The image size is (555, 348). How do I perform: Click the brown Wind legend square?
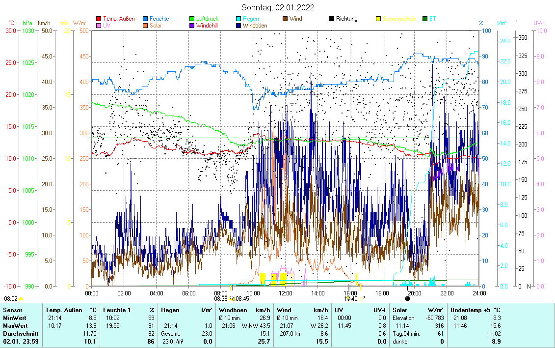click(x=285, y=19)
